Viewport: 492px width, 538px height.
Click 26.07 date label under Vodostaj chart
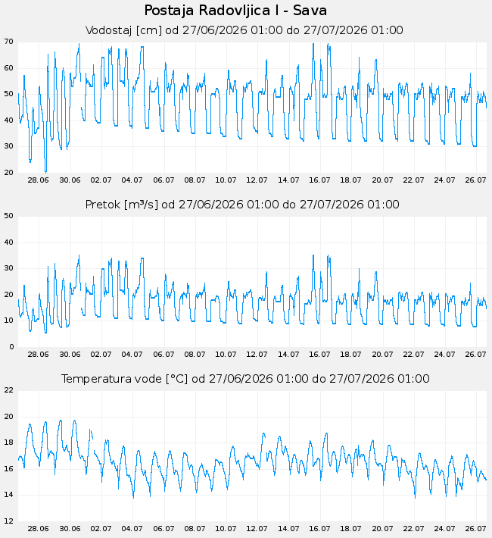[x=475, y=180]
